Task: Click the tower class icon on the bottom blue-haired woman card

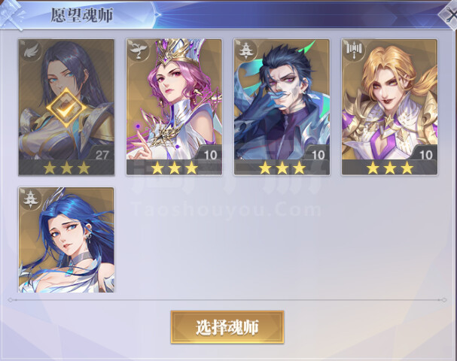Action: pyautogui.click(x=31, y=199)
